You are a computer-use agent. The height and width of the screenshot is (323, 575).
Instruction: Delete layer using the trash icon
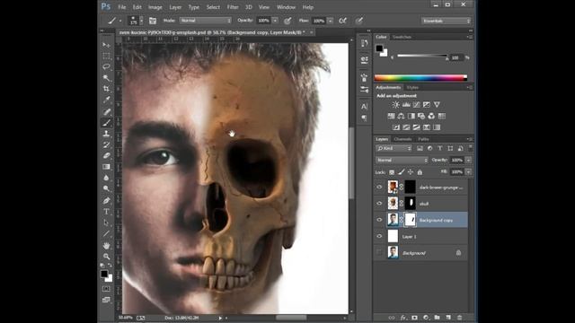click(x=459, y=318)
